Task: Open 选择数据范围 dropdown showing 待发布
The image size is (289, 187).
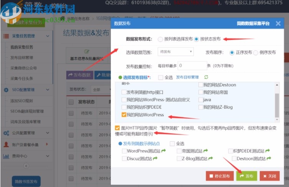Action: [176, 52]
